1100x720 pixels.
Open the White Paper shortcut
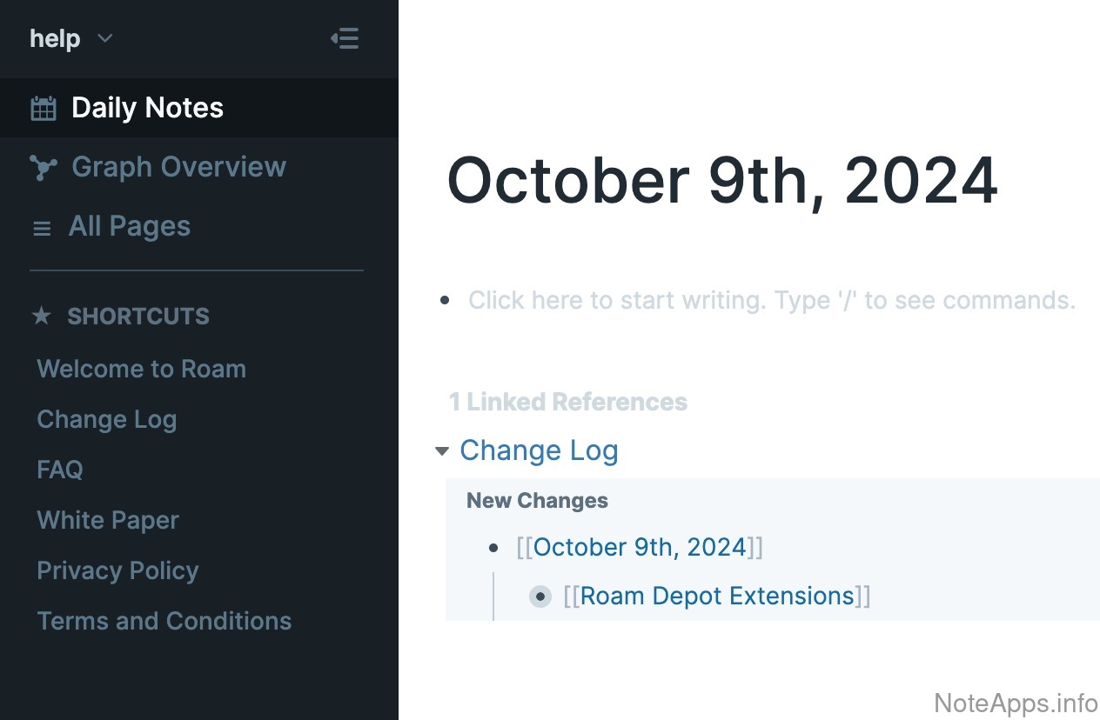pyautogui.click(x=108, y=520)
